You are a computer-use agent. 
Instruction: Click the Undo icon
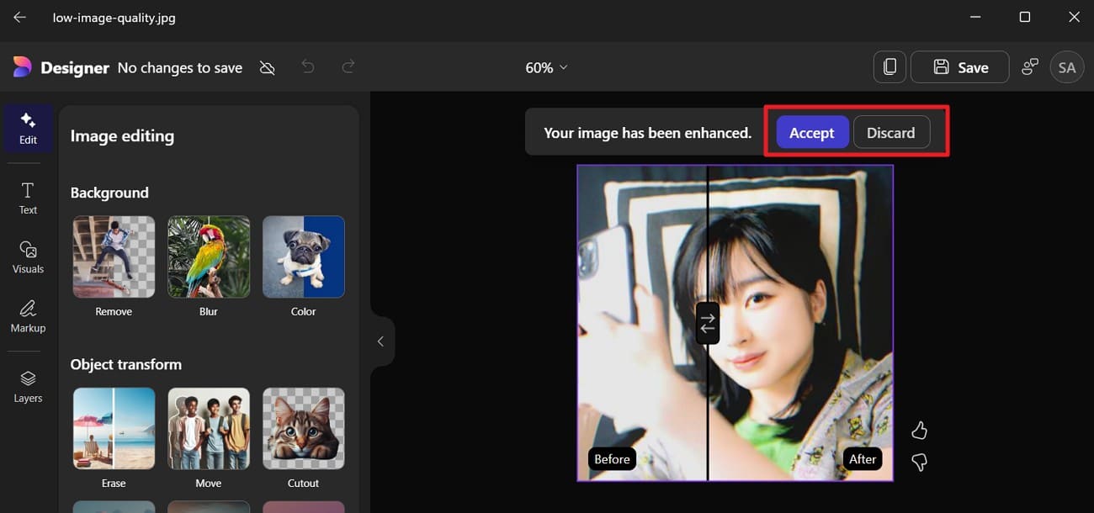pyautogui.click(x=308, y=66)
